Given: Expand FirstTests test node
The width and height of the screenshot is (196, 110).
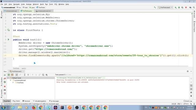Looking at the screenshot, I should [x=13, y=82].
